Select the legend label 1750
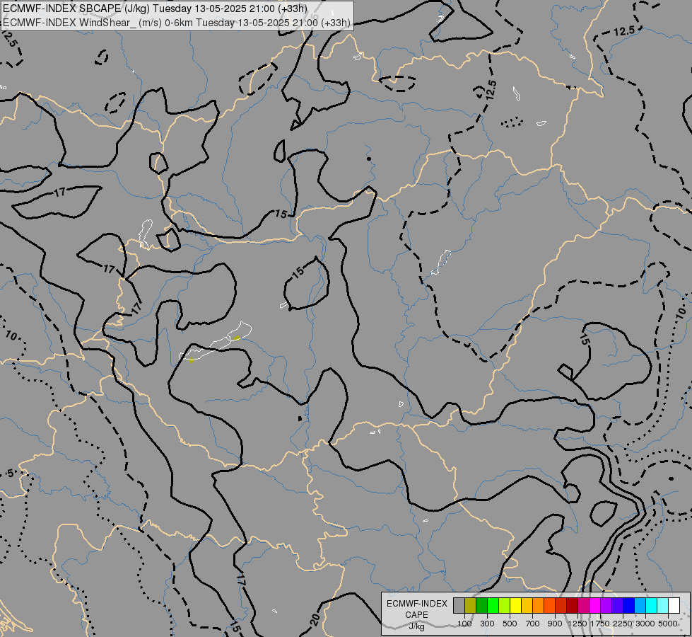The image size is (692, 637). click(x=600, y=624)
